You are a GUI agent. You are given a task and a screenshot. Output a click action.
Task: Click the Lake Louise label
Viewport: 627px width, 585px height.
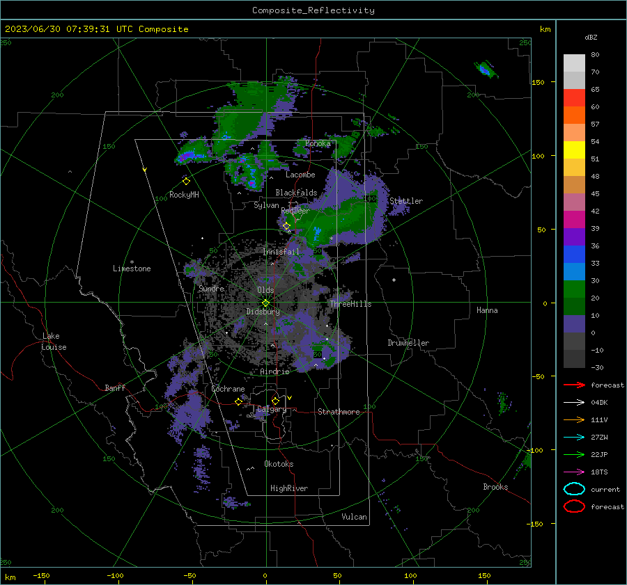tap(54, 342)
